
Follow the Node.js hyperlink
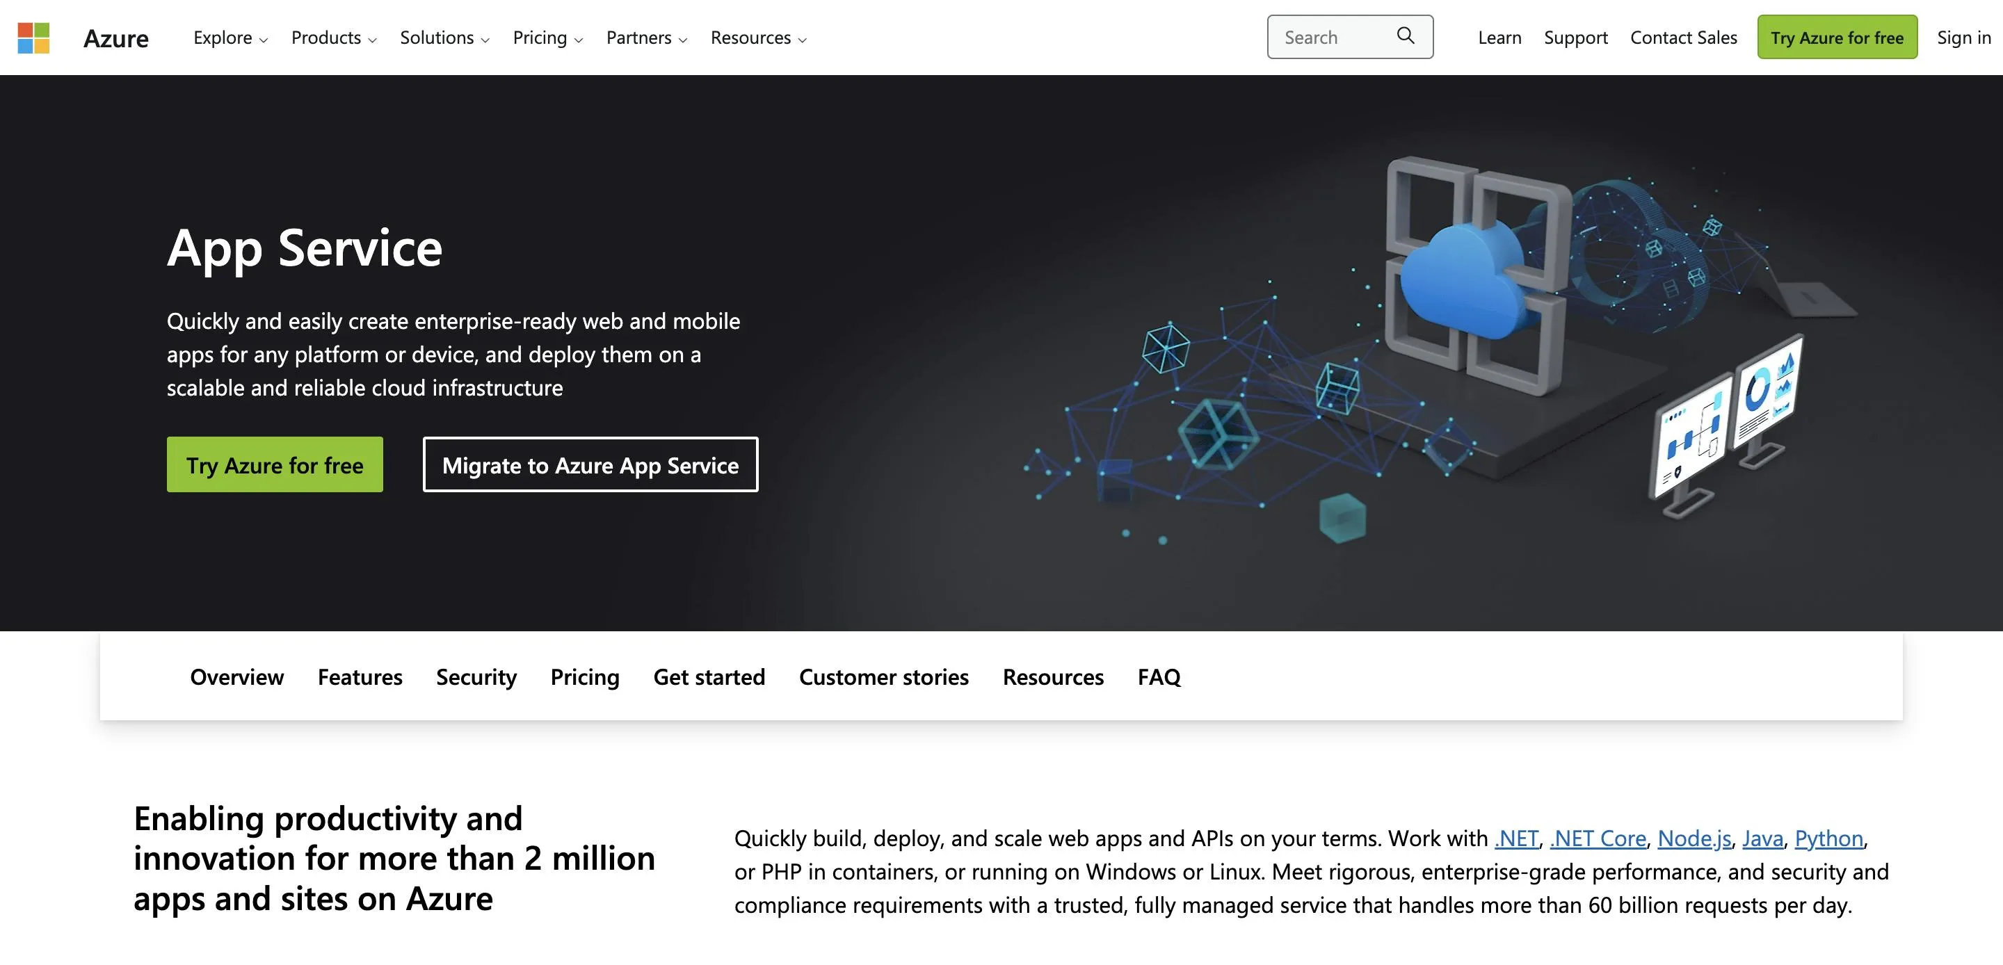(x=1694, y=838)
